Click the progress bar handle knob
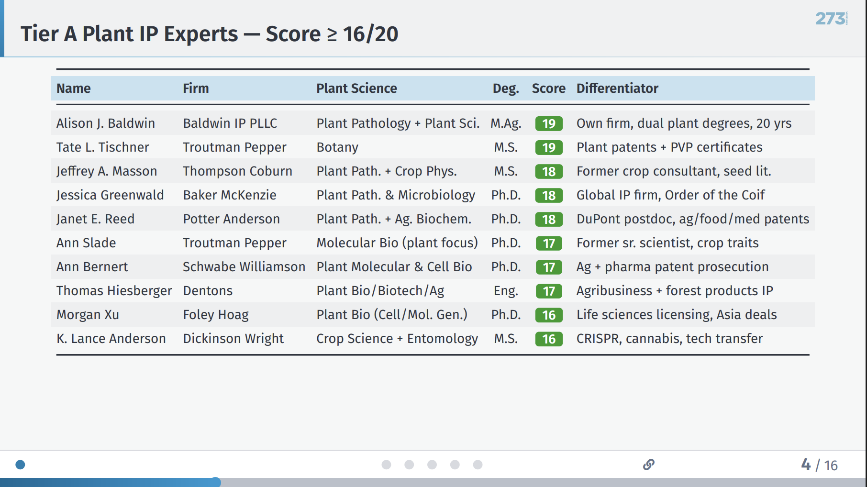The height and width of the screenshot is (487, 867). click(x=216, y=482)
